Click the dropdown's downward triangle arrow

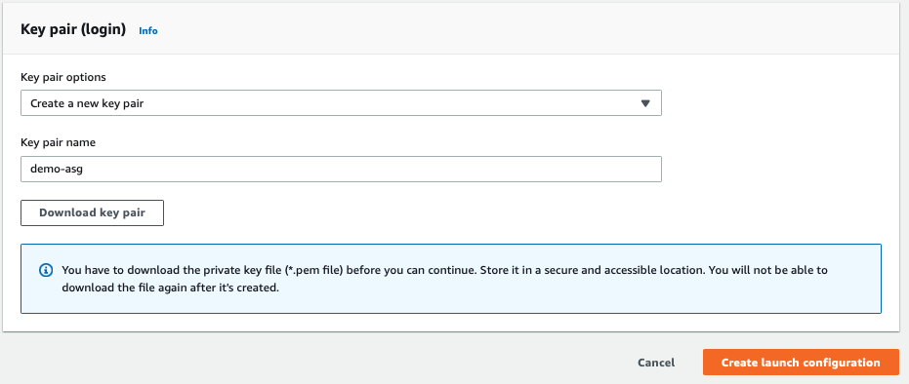645,103
